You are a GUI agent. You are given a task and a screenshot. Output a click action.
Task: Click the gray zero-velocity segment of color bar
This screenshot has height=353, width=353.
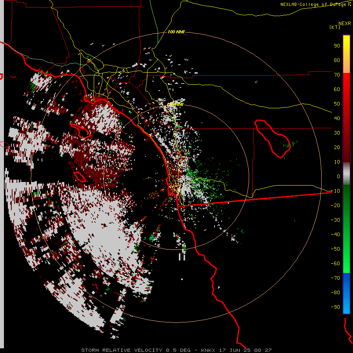pyautogui.click(x=346, y=174)
